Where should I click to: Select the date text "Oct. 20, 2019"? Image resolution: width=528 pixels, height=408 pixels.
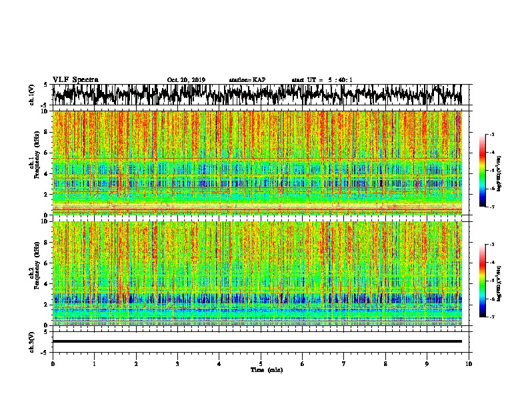(186, 80)
